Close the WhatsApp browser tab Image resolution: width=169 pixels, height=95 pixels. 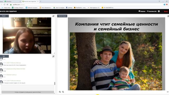[x=20, y=1]
